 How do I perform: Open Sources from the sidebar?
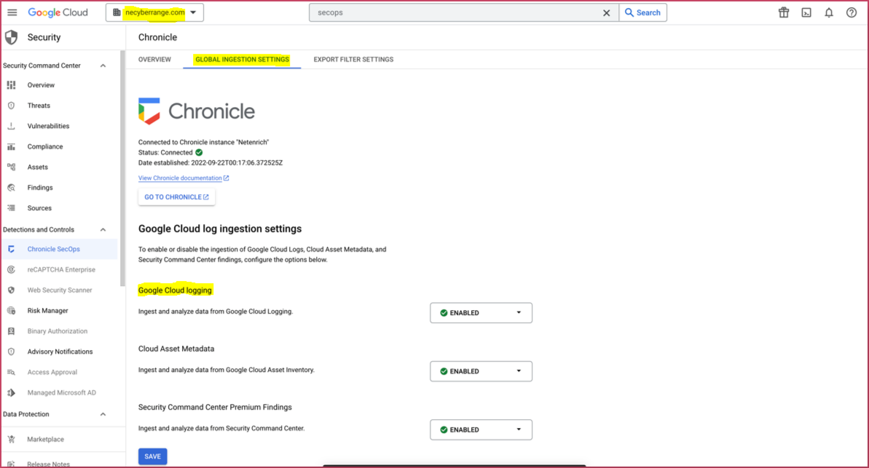point(39,207)
